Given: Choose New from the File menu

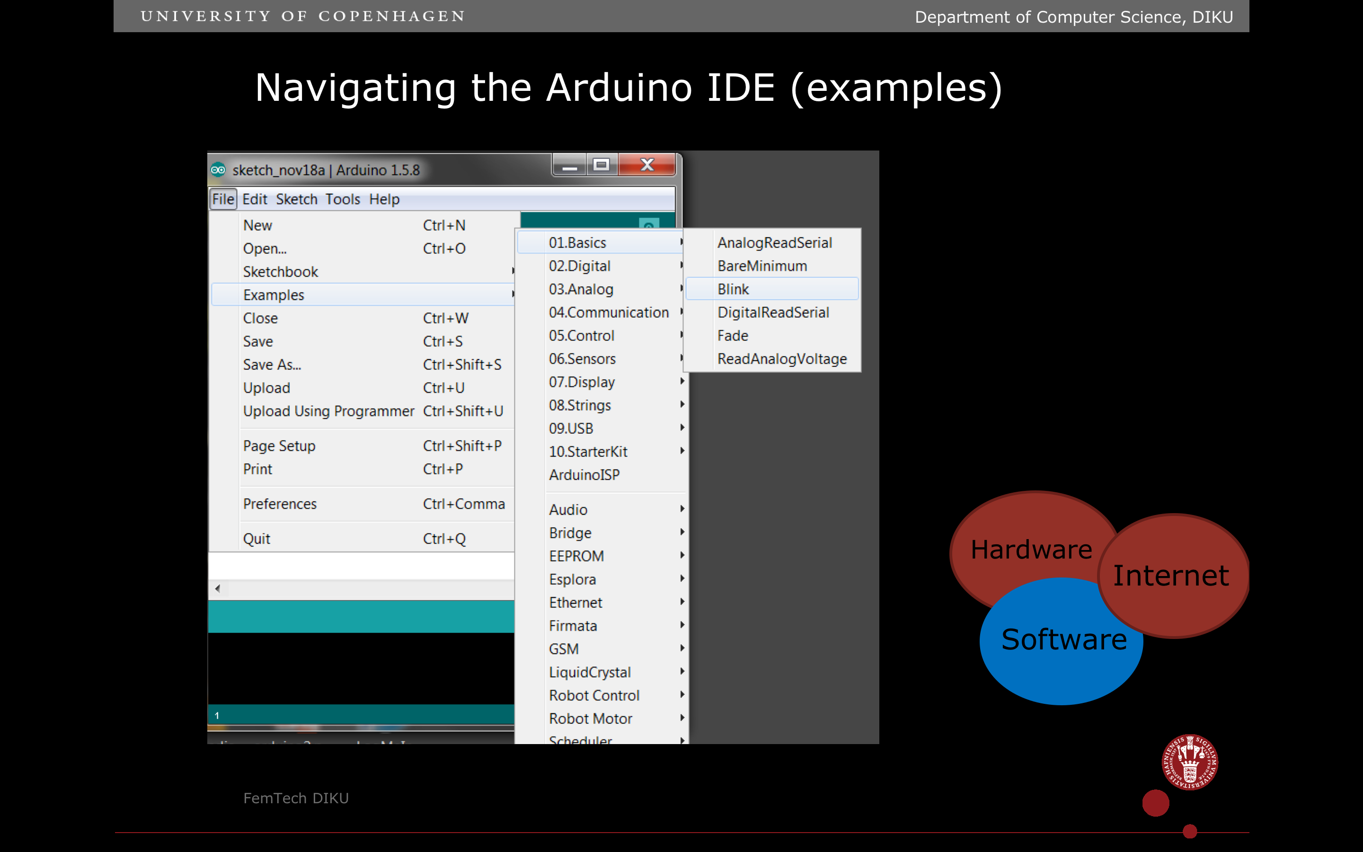Looking at the screenshot, I should tap(363, 225).
